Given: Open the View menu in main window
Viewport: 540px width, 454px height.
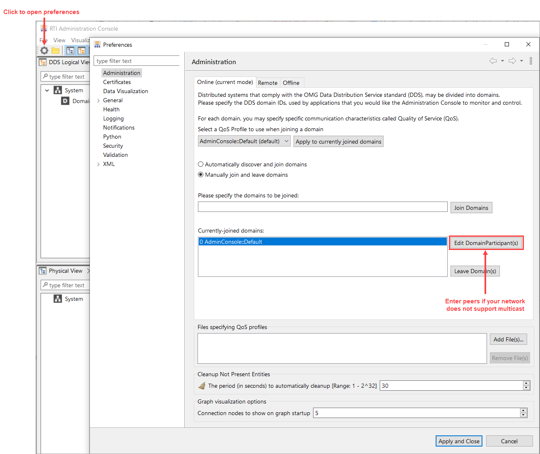Looking at the screenshot, I should point(59,40).
